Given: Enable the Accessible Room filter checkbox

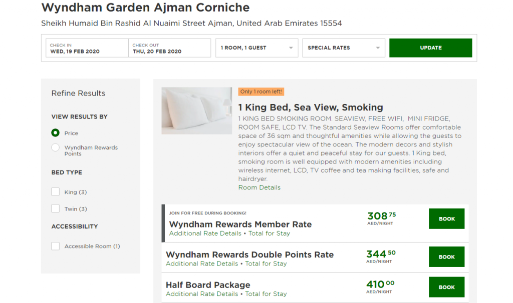Looking at the screenshot, I should (x=56, y=246).
